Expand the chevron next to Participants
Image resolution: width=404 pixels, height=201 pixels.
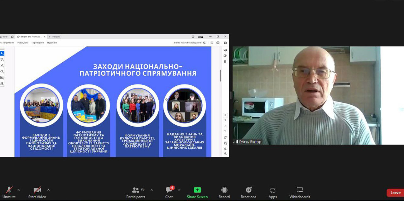tap(151, 190)
